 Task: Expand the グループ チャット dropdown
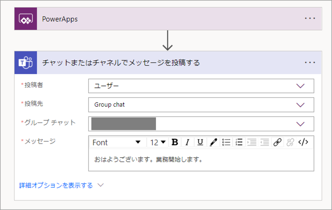pyautogui.click(x=300, y=124)
